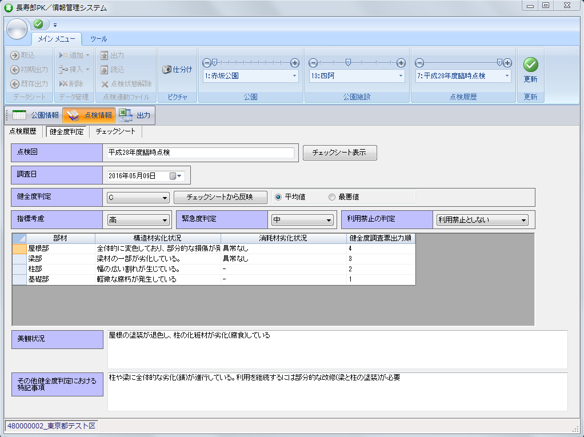The width and height of the screenshot is (584, 437).
Task: Click the minus icon on 公園施設 slider
Action: pyautogui.click(x=313, y=63)
